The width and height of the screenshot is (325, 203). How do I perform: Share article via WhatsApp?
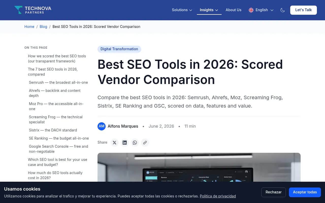135,143
